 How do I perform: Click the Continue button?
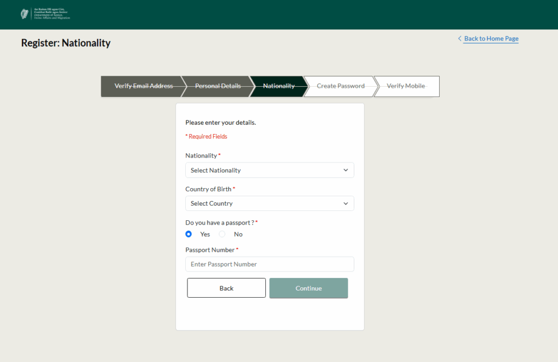pyautogui.click(x=308, y=288)
